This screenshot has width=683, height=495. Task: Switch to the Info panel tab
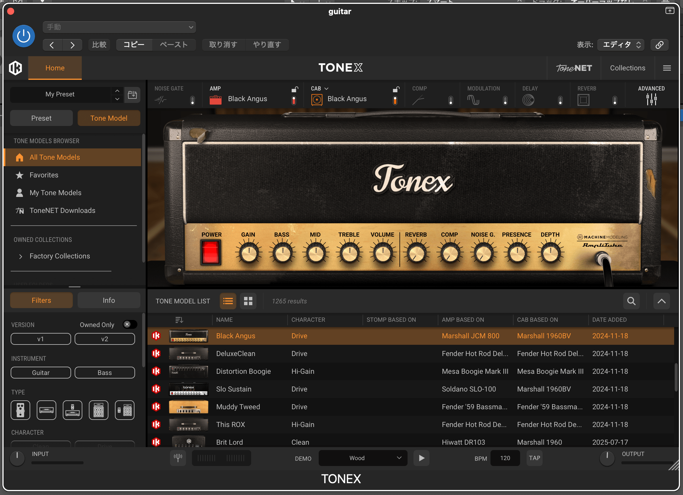click(x=108, y=300)
